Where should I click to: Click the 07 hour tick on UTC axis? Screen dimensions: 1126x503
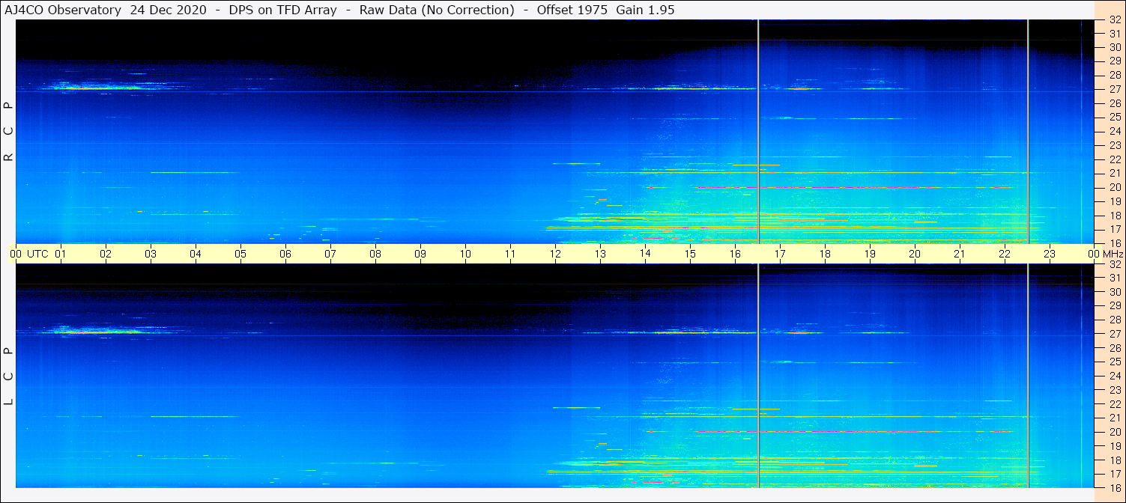pyautogui.click(x=330, y=254)
